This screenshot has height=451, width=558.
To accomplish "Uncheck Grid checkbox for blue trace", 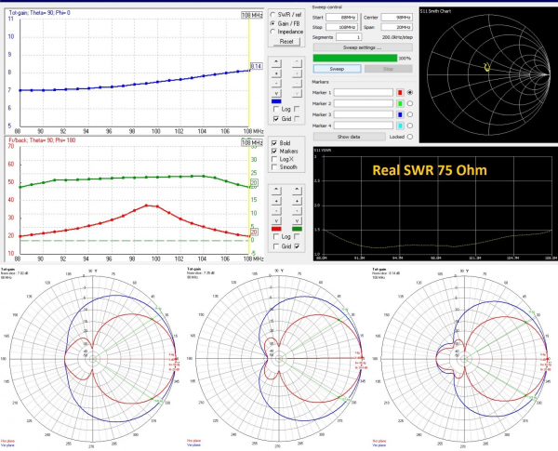I will tap(276, 119).
